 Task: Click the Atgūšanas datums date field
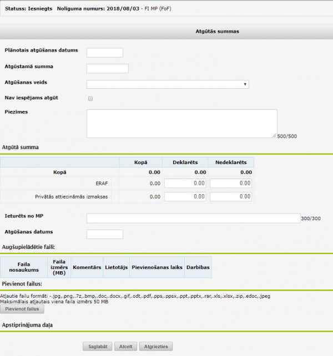point(104,234)
